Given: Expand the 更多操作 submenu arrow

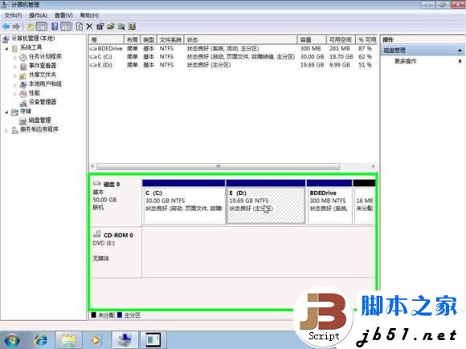Looking at the screenshot, I should (x=460, y=61).
